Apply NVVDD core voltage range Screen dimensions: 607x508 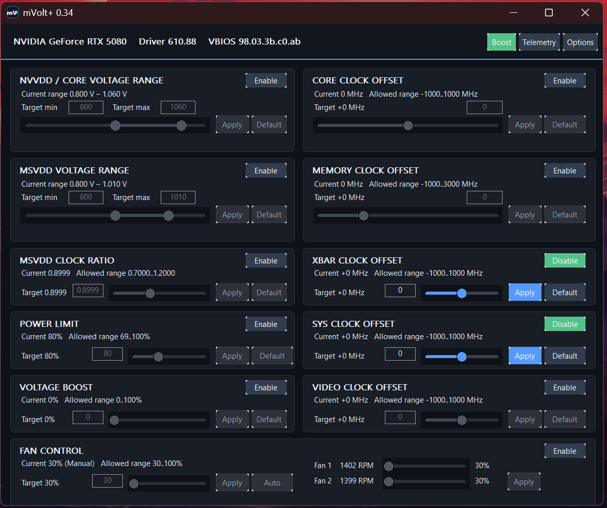[x=232, y=125]
